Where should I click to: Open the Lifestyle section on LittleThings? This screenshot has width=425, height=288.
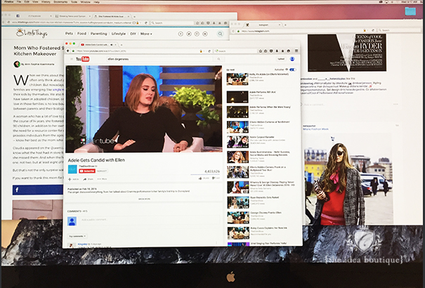pyautogui.click(x=119, y=34)
